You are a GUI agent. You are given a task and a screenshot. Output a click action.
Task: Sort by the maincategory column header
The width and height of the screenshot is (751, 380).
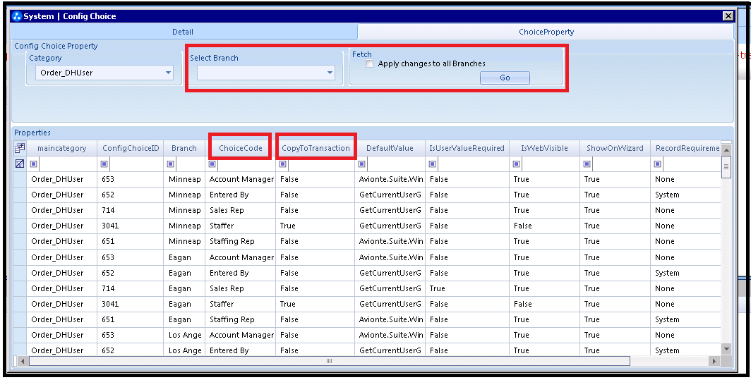coord(62,148)
